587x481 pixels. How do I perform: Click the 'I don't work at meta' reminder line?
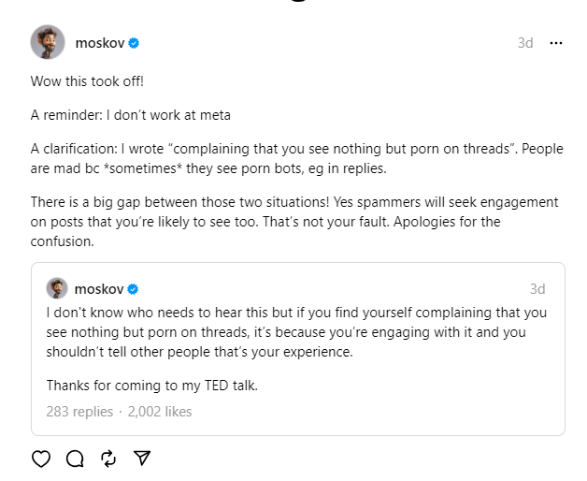pos(130,115)
